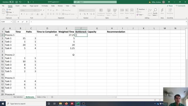
Task: Apply Accounting number format dollar icon
Action: pyautogui.click(x=80, y=14)
